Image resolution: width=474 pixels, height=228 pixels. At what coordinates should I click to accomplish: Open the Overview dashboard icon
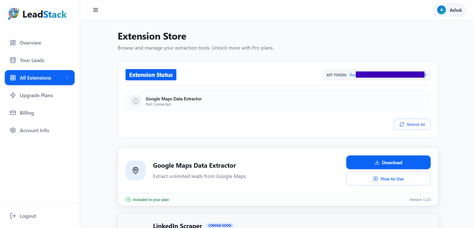coord(13,43)
